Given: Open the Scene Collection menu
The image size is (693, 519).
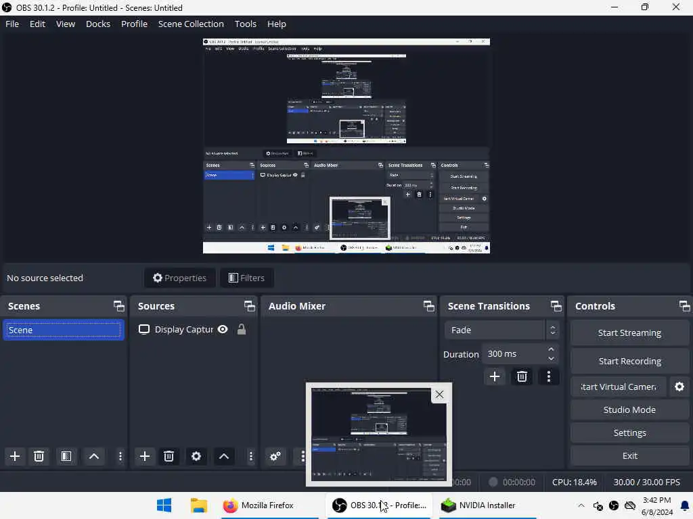Looking at the screenshot, I should pyautogui.click(x=191, y=24).
